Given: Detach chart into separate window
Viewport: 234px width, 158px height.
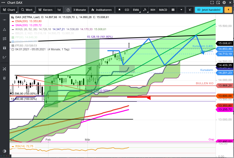Looking at the screenshot, I should 218,3.
